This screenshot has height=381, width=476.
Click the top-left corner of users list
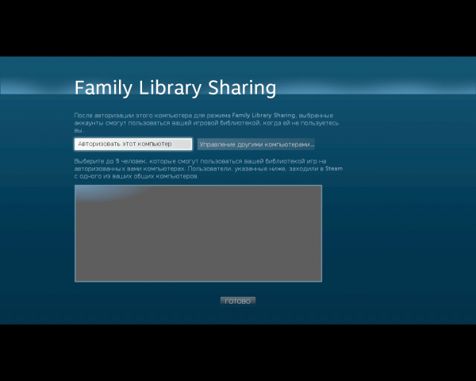(x=77, y=187)
